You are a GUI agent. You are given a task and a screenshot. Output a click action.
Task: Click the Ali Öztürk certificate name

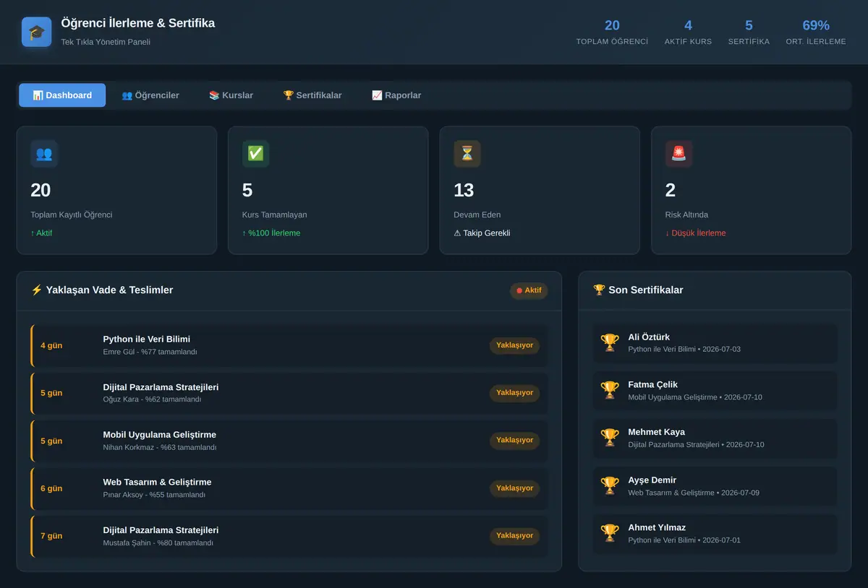click(x=649, y=337)
